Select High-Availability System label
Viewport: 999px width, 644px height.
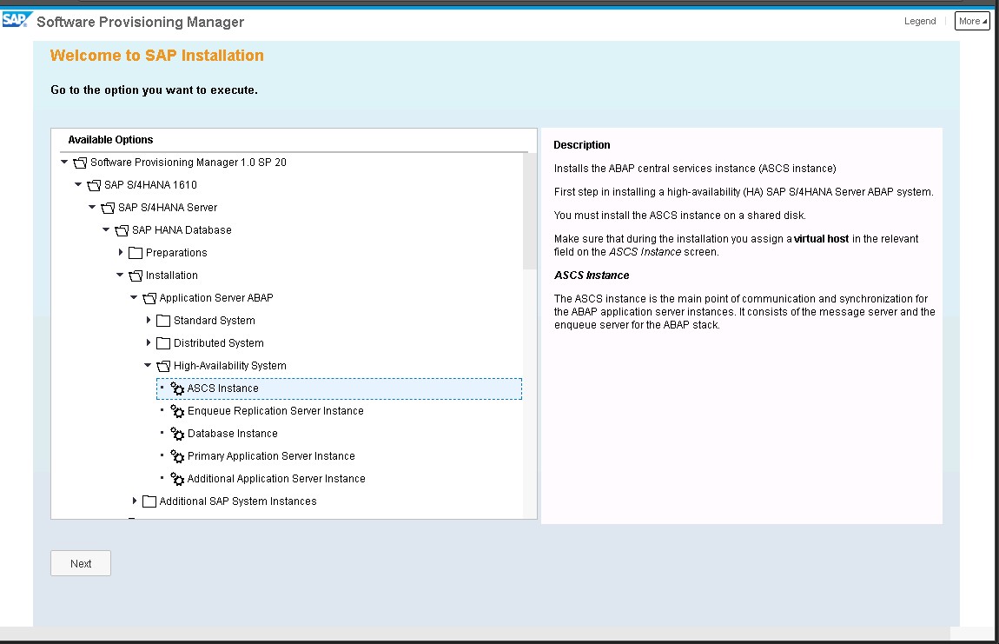(x=230, y=366)
